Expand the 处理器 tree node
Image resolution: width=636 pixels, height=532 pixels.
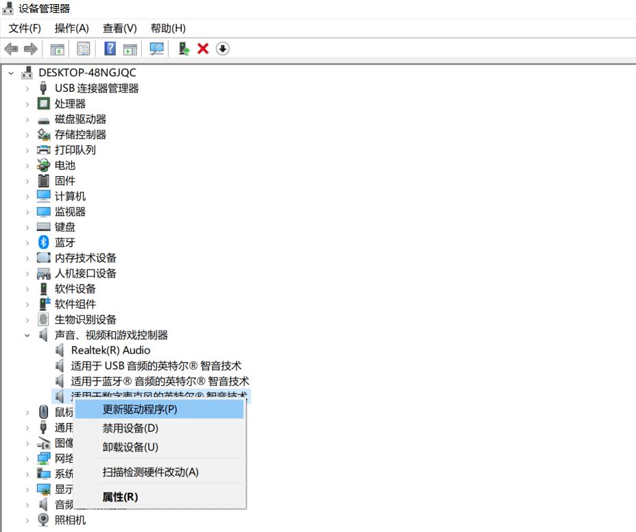(26, 103)
